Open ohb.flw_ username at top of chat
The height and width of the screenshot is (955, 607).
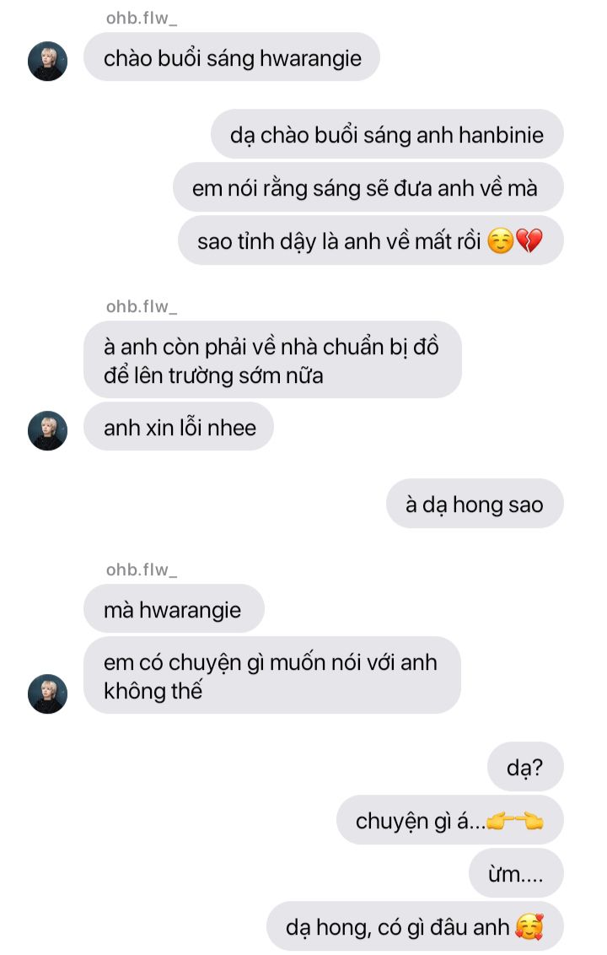[142, 19]
